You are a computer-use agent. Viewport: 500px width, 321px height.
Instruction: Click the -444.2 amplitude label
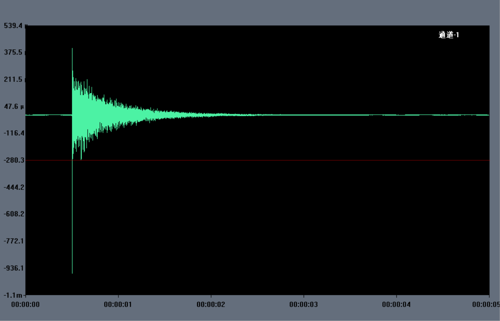pyautogui.click(x=14, y=187)
